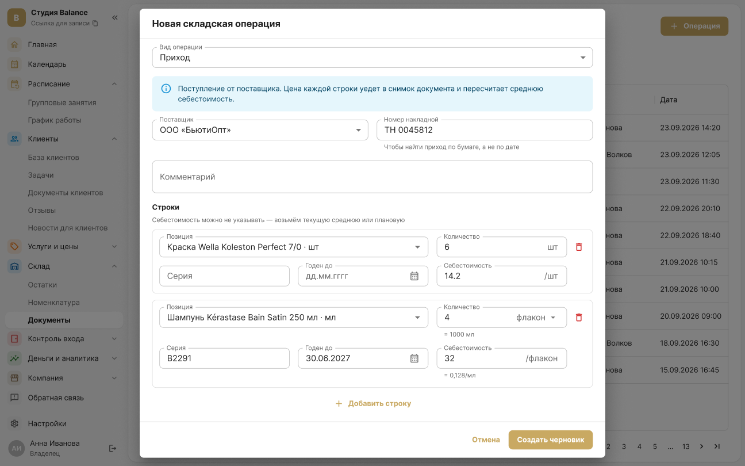Copy the booking link icon
Image resolution: width=745 pixels, height=466 pixels.
95,24
